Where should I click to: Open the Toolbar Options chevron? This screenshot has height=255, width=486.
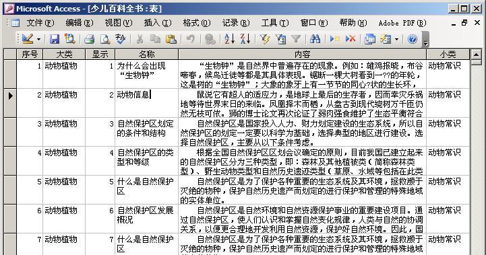(425, 40)
